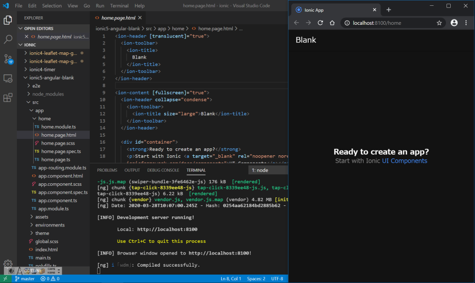The image size is (475, 283).
Task: Open the Search view icon
Action: [x=8, y=40]
